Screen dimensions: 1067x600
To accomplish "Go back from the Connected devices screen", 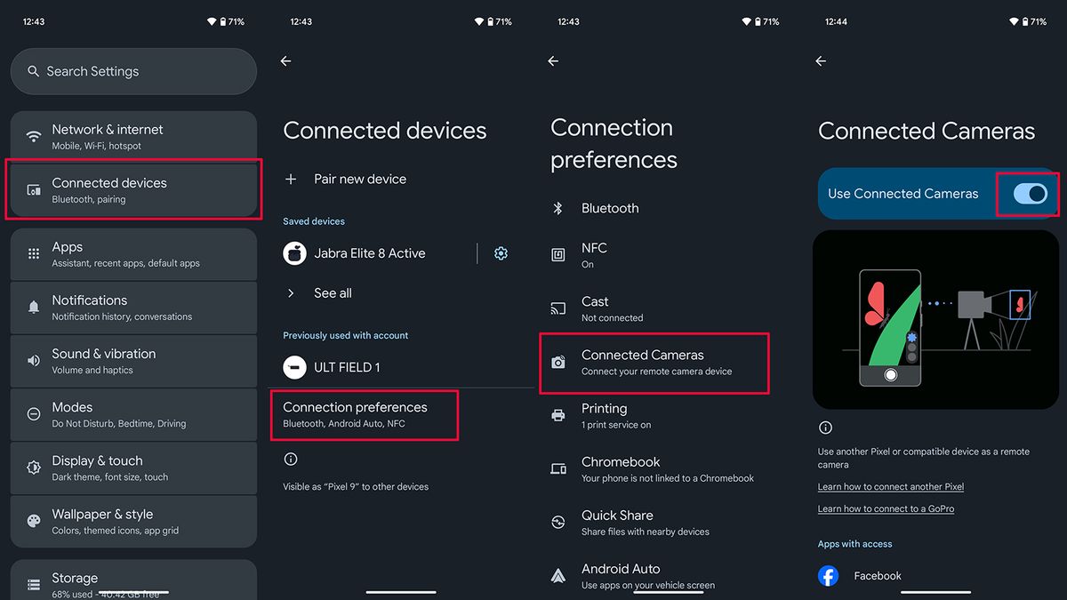I will [x=285, y=61].
